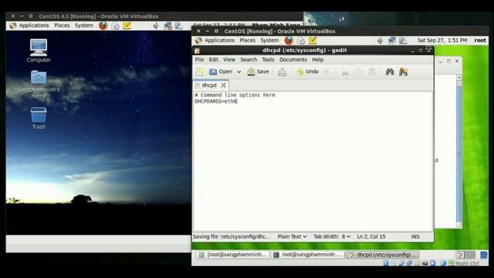Open the File menu in gedit

(199, 59)
